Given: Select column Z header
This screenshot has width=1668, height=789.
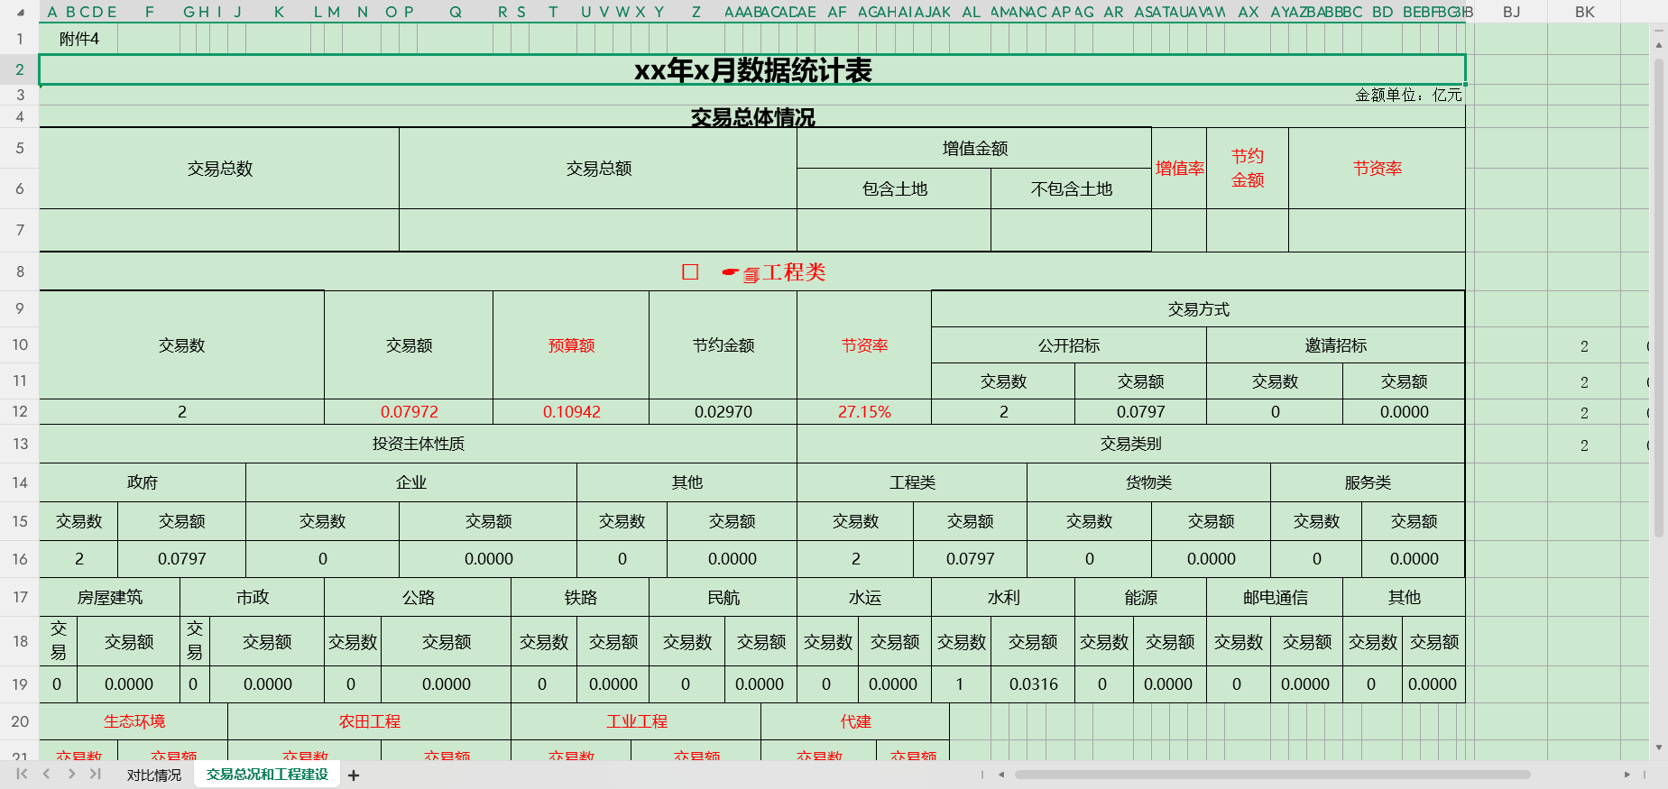Looking at the screenshot, I should click(696, 12).
